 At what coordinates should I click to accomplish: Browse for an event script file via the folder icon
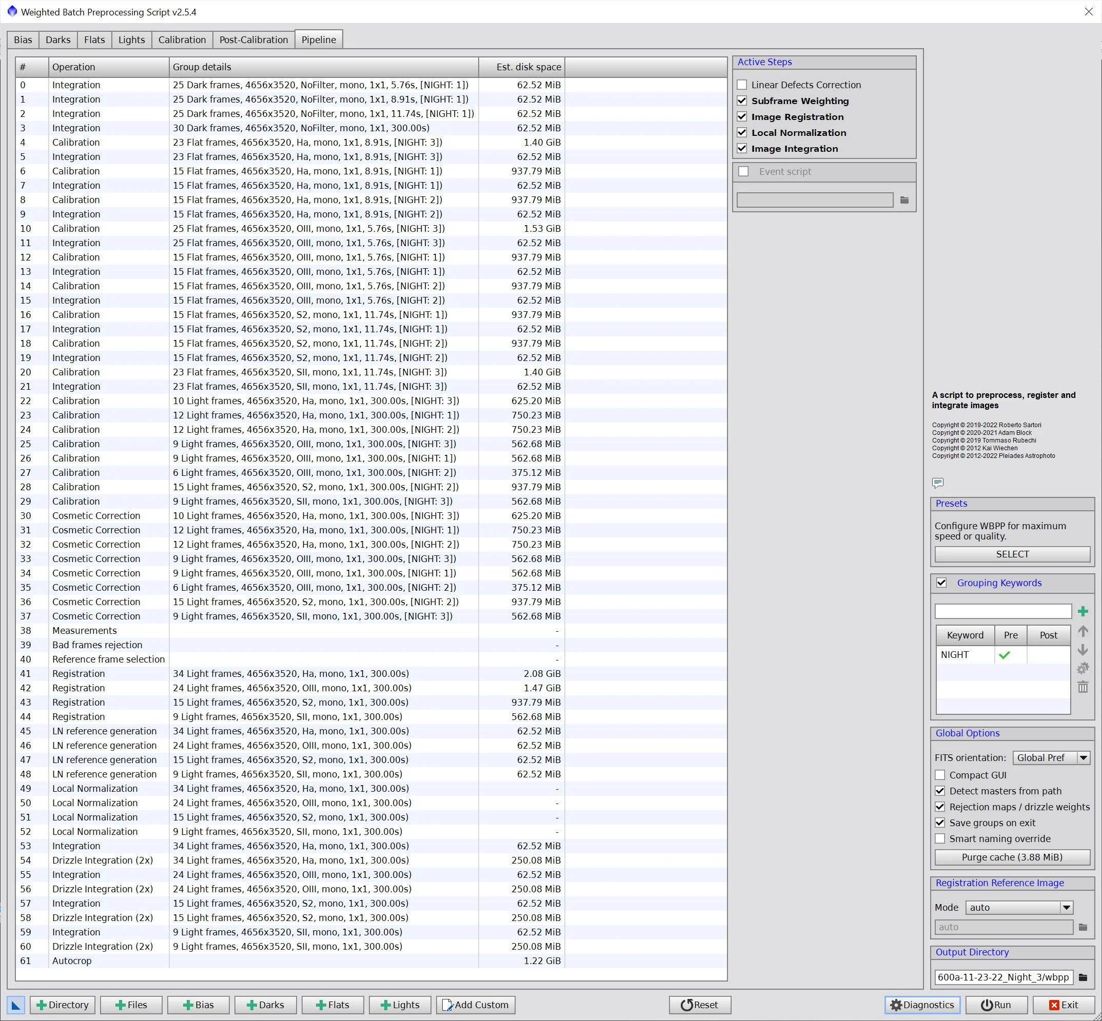point(904,200)
